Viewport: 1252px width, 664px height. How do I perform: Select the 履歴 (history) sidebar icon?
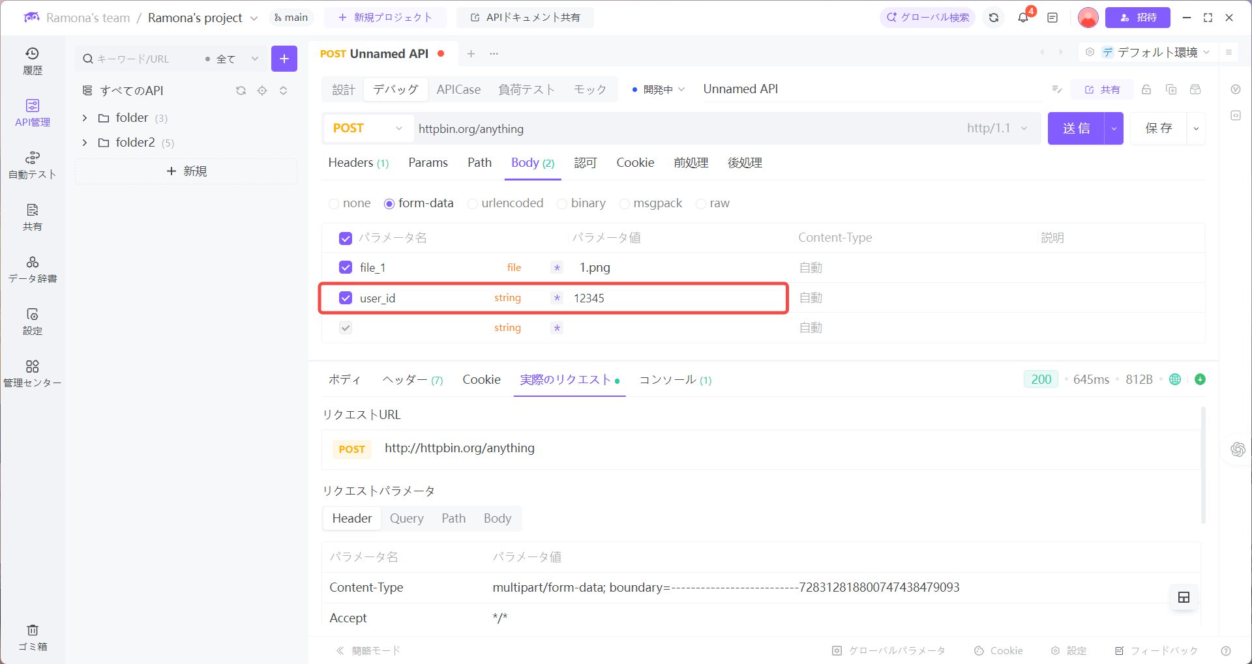click(x=33, y=61)
